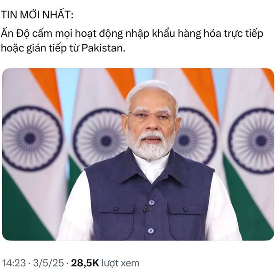The image size is (276, 276).
Task: Click the tweet line starting 'hoặc gián tiếp'
Action: [x=63, y=48]
